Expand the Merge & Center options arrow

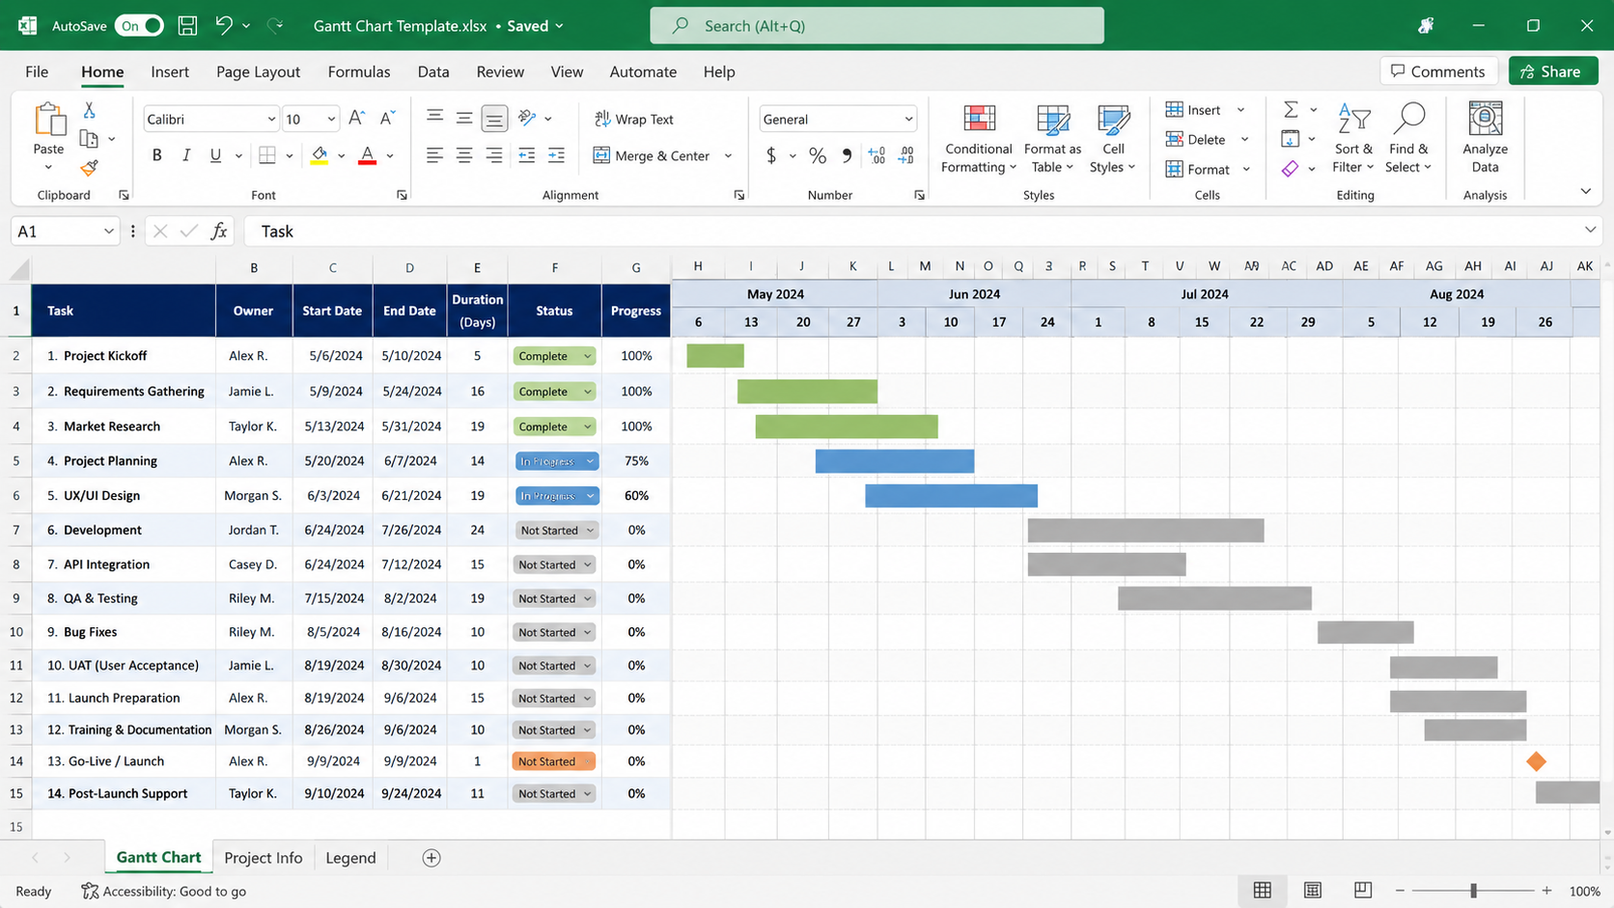click(x=728, y=156)
